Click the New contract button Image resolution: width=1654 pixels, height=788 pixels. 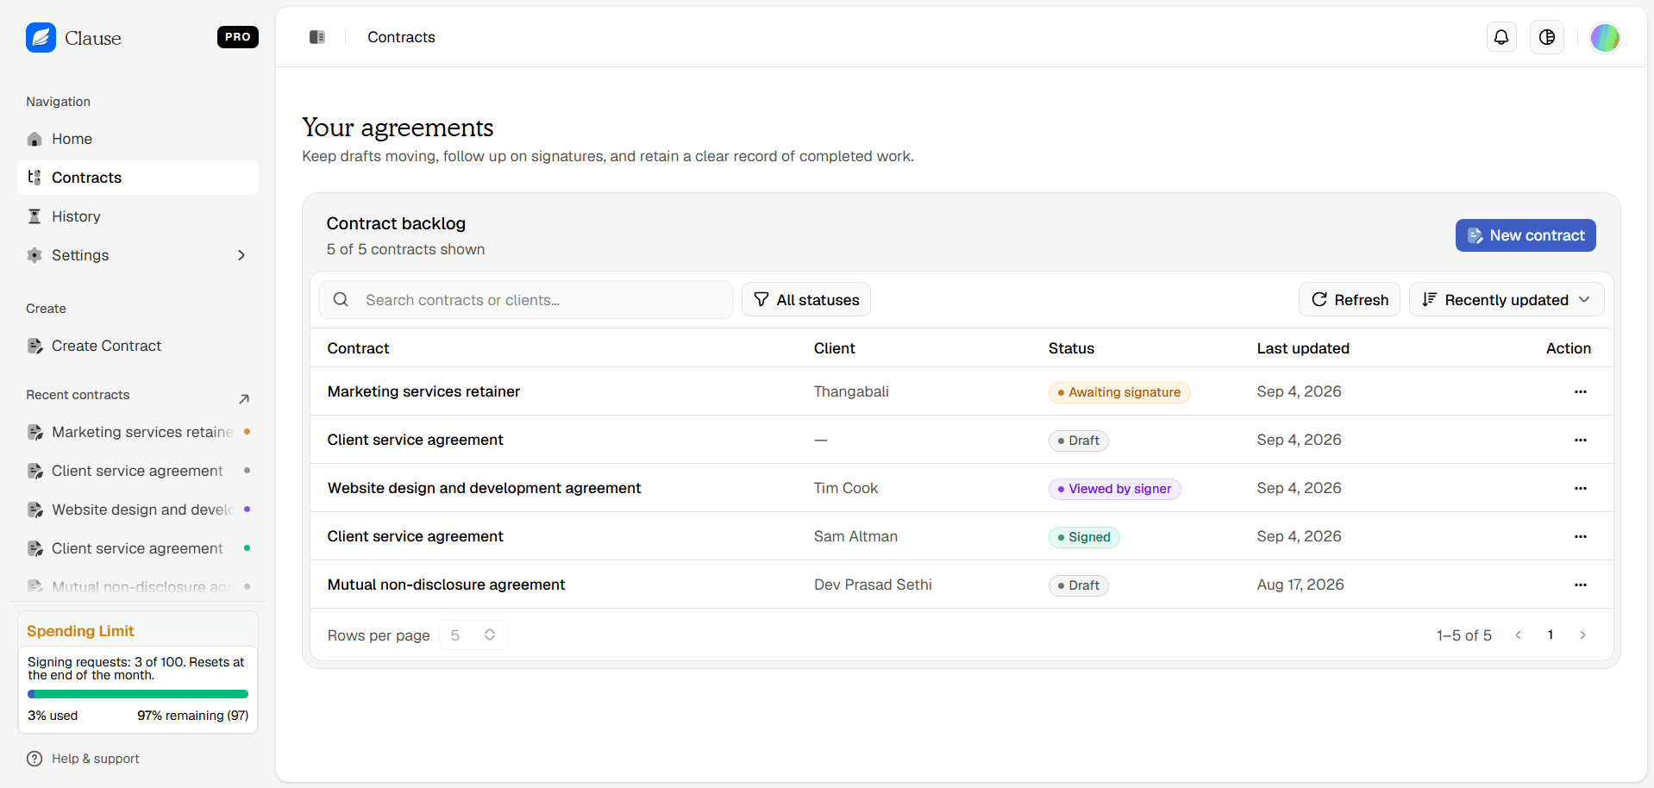[1526, 235]
